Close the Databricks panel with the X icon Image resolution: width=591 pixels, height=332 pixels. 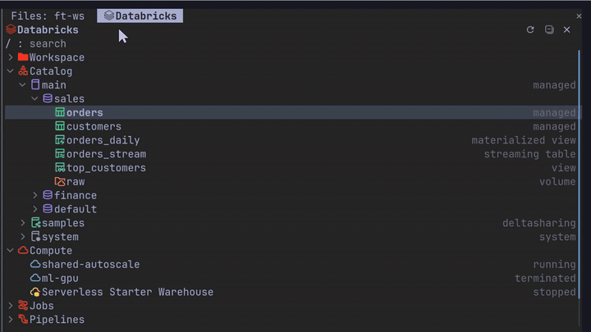click(567, 30)
